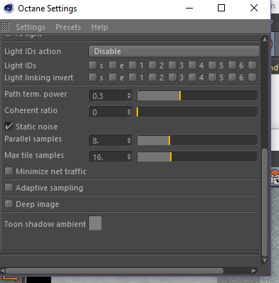Minimize the Octane Settings window

[x=189, y=9]
